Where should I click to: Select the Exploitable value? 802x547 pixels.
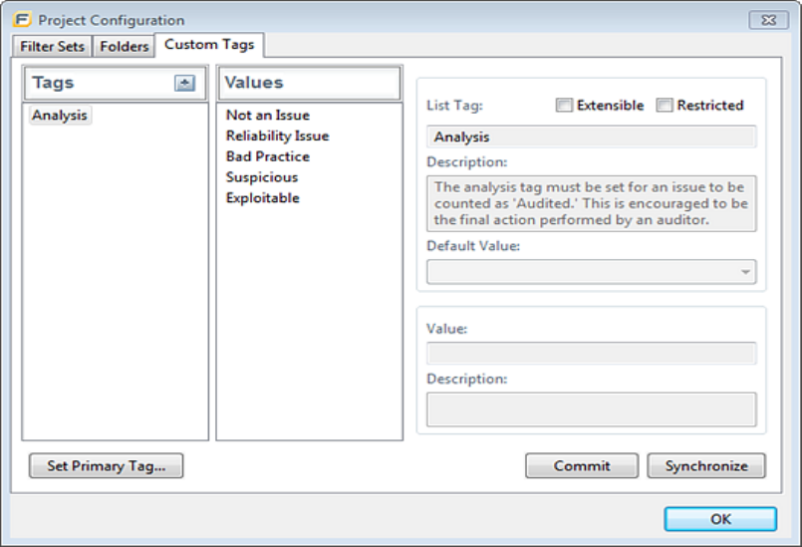[263, 198]
